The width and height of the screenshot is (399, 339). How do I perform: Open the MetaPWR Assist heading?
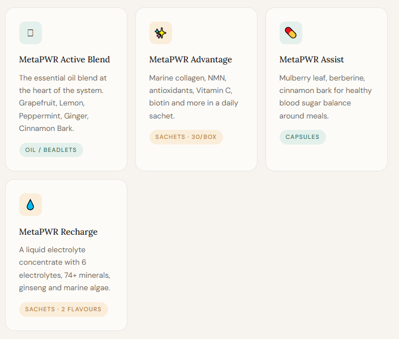point(311,60)
